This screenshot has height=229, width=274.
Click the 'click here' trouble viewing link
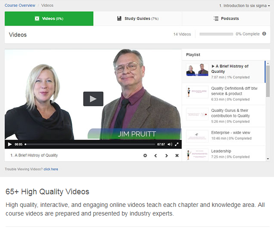[51, 169]
